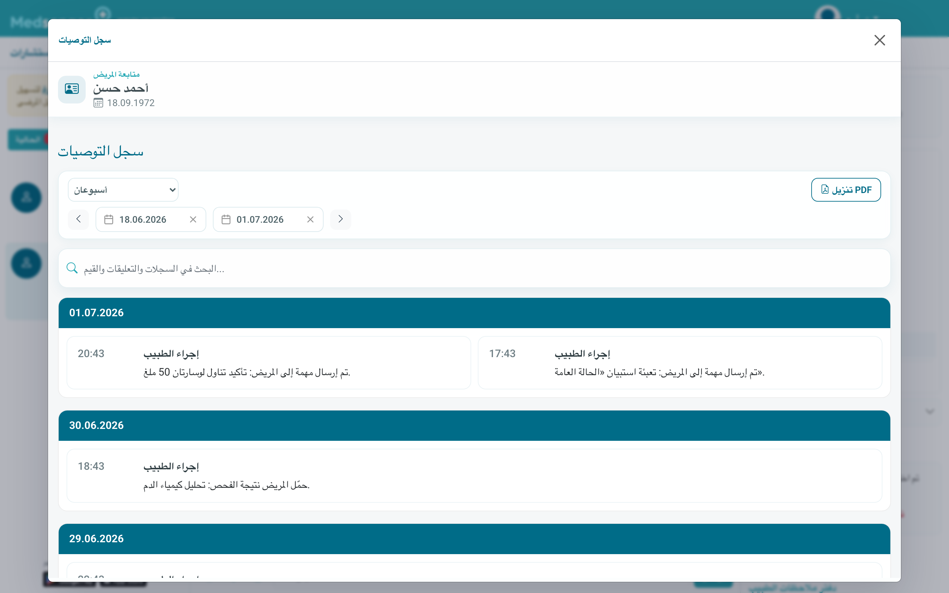
Task: Close the recommendations log dialog
Action: click(879, 40)
